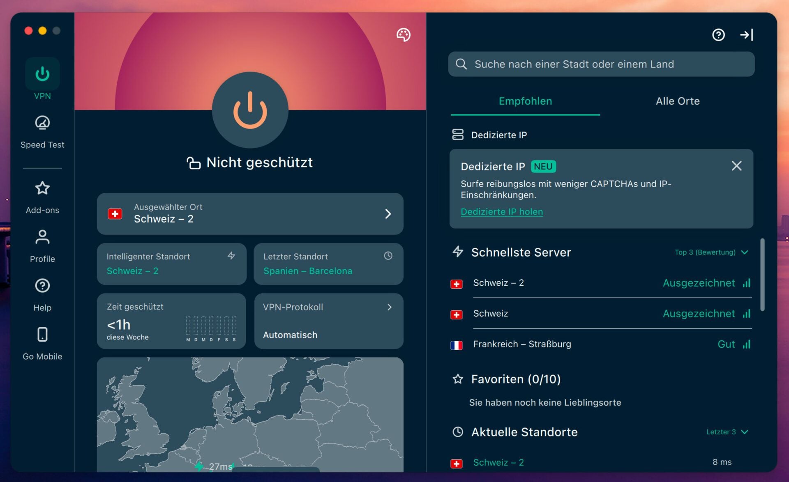The height and width of the screenshot is (482, 789).
Task: Switch to the Alle Orte tab
Action: [x=678, y=101]
